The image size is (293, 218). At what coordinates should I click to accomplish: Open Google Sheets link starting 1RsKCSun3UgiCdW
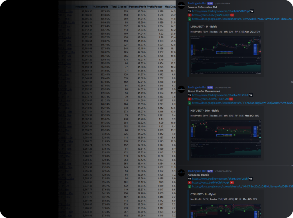(x=242, y=103)
